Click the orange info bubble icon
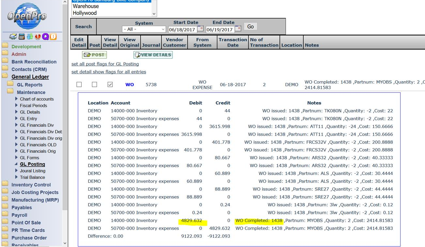425x247 pixels. [53, 37]
